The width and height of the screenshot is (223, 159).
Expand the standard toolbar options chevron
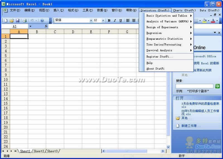[x=50, y=21]
